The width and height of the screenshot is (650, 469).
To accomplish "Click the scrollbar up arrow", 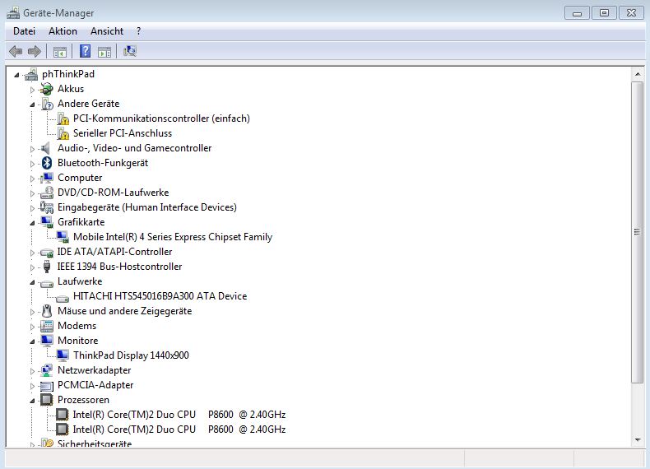I will point(637,74).
